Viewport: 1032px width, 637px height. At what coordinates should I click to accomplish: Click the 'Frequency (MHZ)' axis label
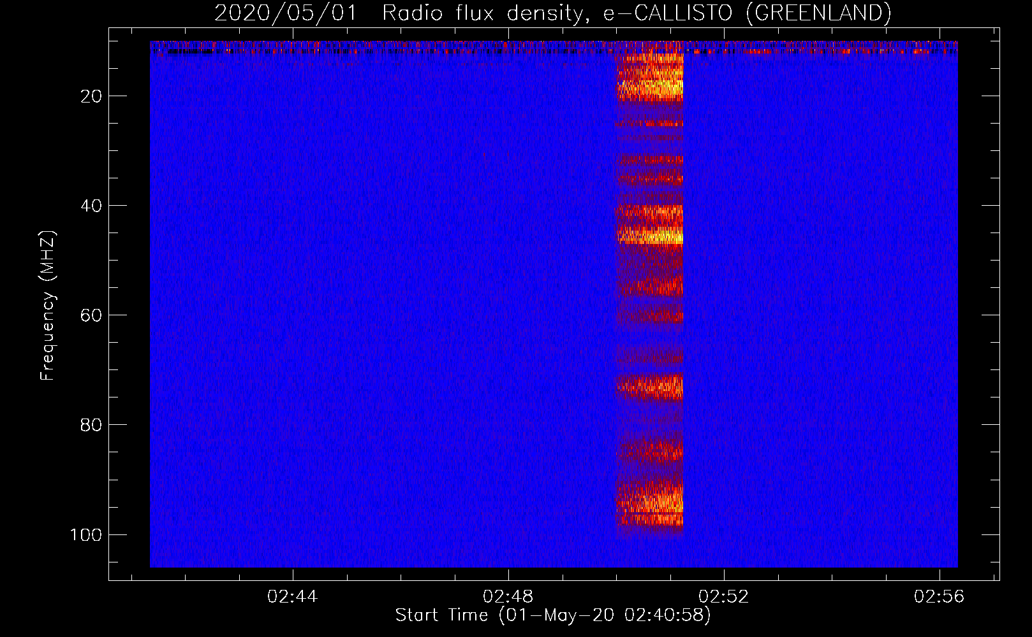48,305
